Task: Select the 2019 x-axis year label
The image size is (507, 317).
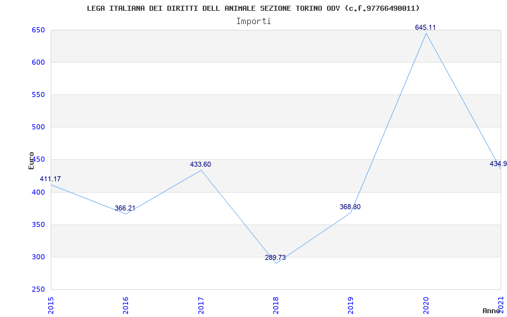Action: 351,305
